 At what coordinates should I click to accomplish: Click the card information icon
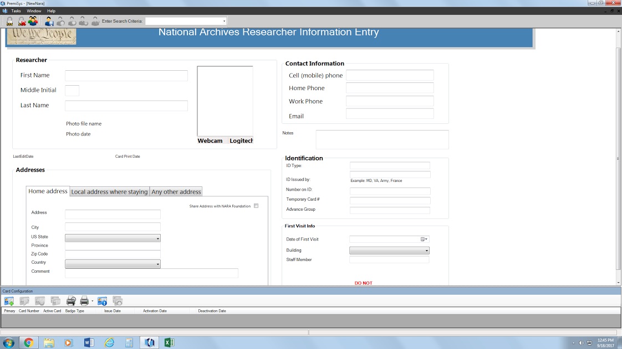[102, 301]
